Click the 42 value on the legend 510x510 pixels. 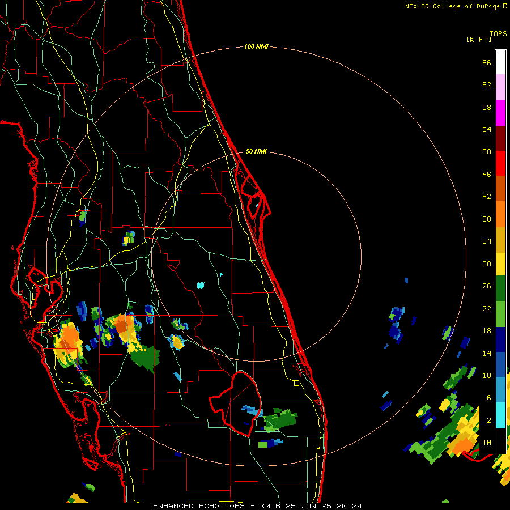pyautogui.click(x=487, y=197)
